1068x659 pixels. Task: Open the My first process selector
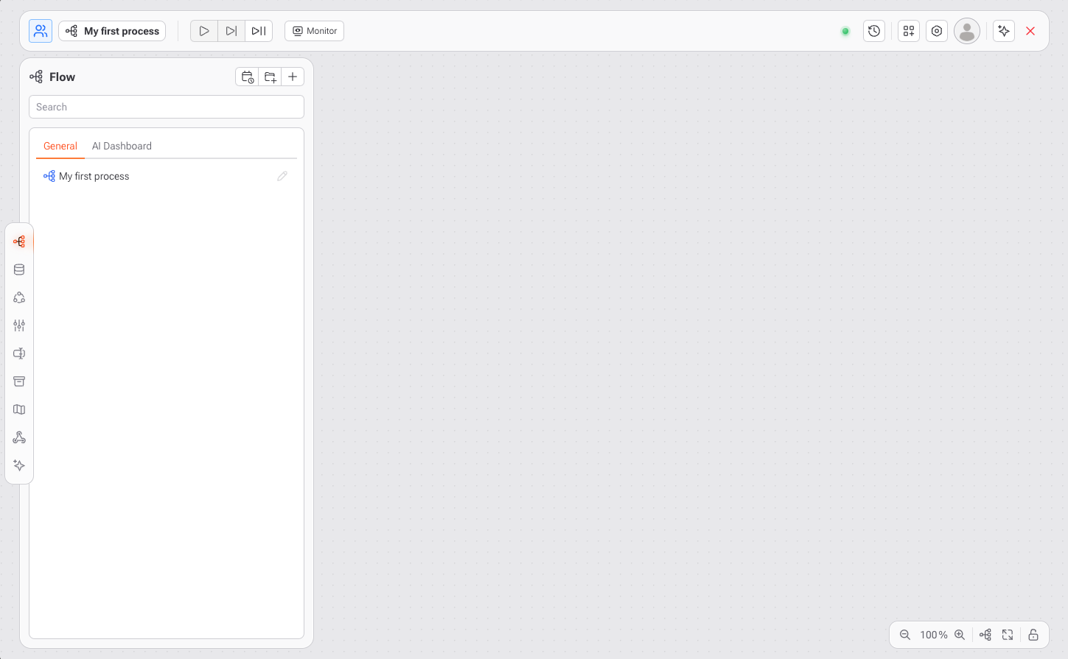click(112, 31)
